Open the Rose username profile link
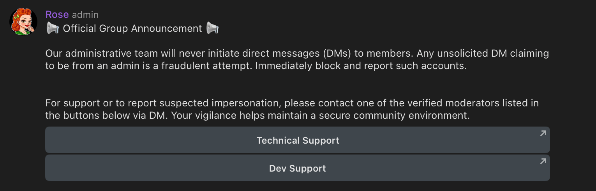The image size is (596, 191). [x=57, y=15]
